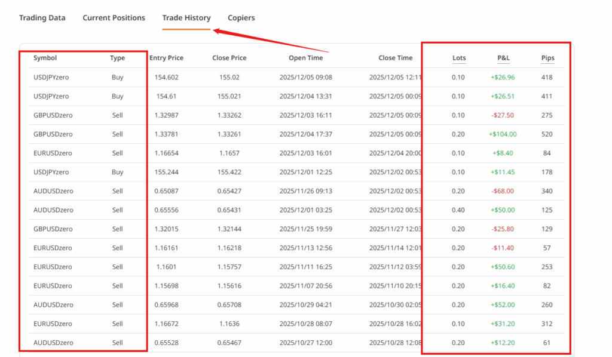The image size is (612, 357).
Task: Sort by the Entry Price column header
Action: [x=166, y=58]
